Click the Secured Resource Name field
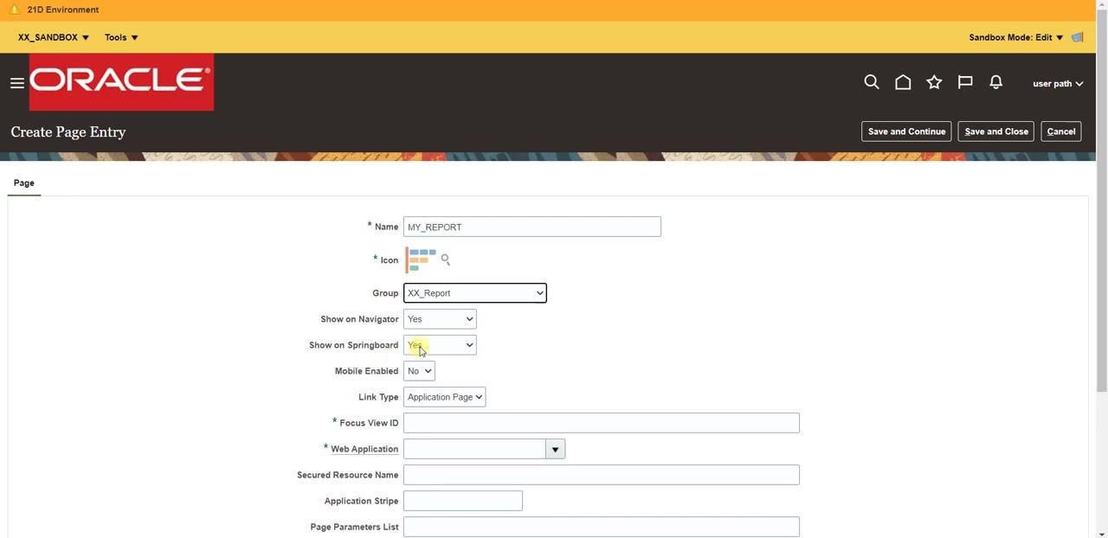 tap(601, 475)
